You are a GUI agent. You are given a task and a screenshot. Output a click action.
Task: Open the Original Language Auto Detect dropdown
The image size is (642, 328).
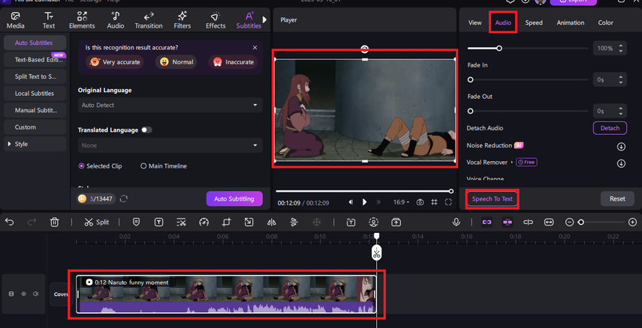point(169,106)
